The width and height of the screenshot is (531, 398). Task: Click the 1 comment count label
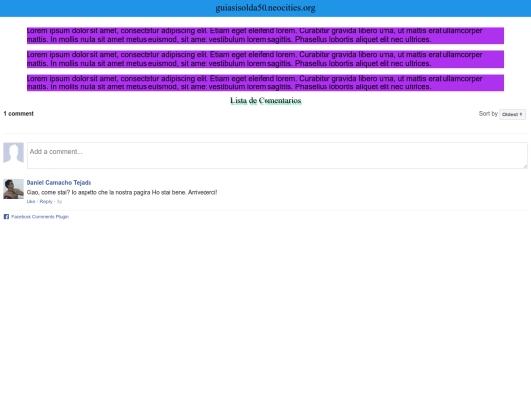tap(19, 114)
